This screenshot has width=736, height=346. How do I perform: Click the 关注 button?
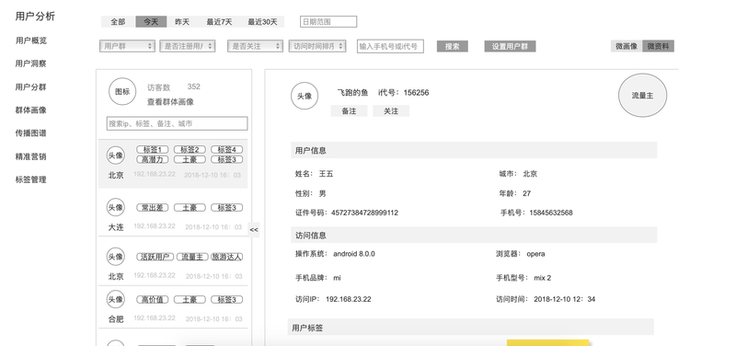point(391,110)
